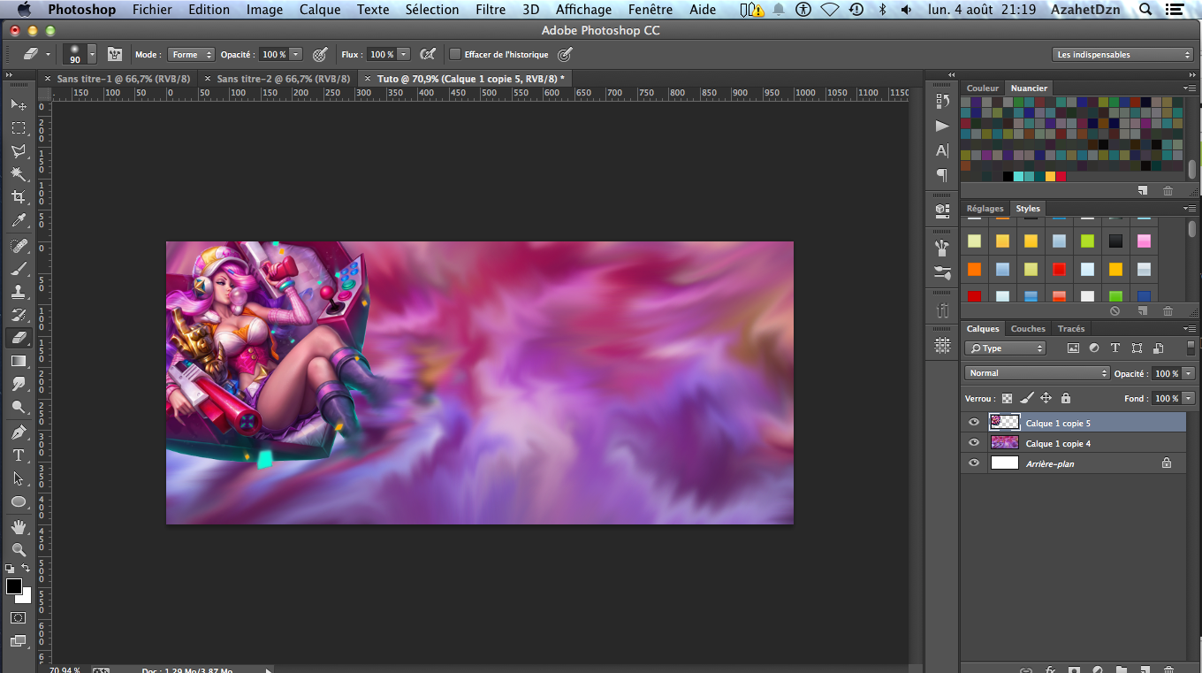1202x673 pixels.
Task: Open the layer Opacité dropdown arrow
Action: [1189, 373]
